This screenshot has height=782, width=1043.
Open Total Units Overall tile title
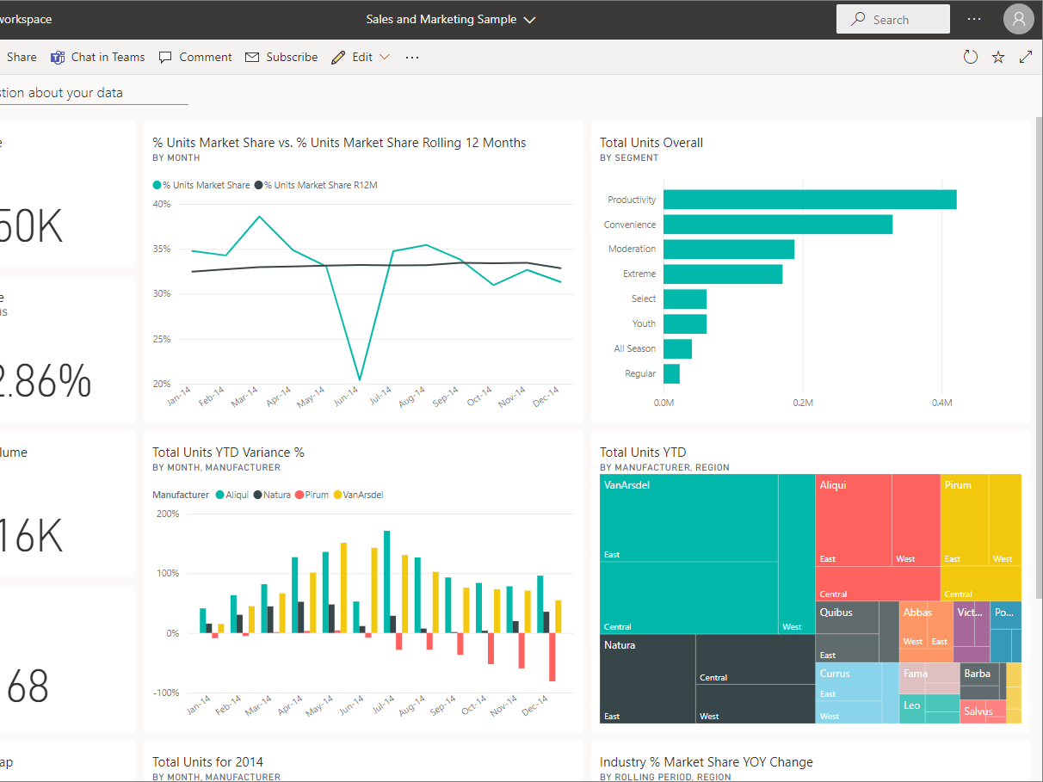pyautogui.click(x=651, y=143)
